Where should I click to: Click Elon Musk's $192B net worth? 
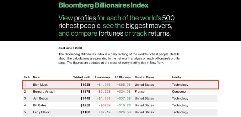point(85,85)
